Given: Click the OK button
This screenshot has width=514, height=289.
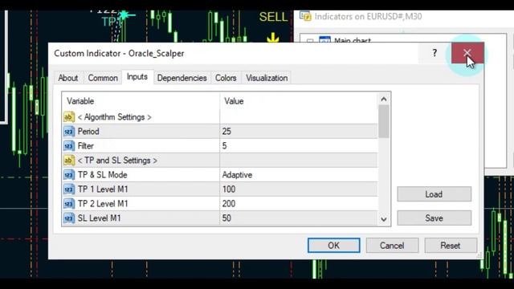Looking at the screenshot, I should point(334,246).
